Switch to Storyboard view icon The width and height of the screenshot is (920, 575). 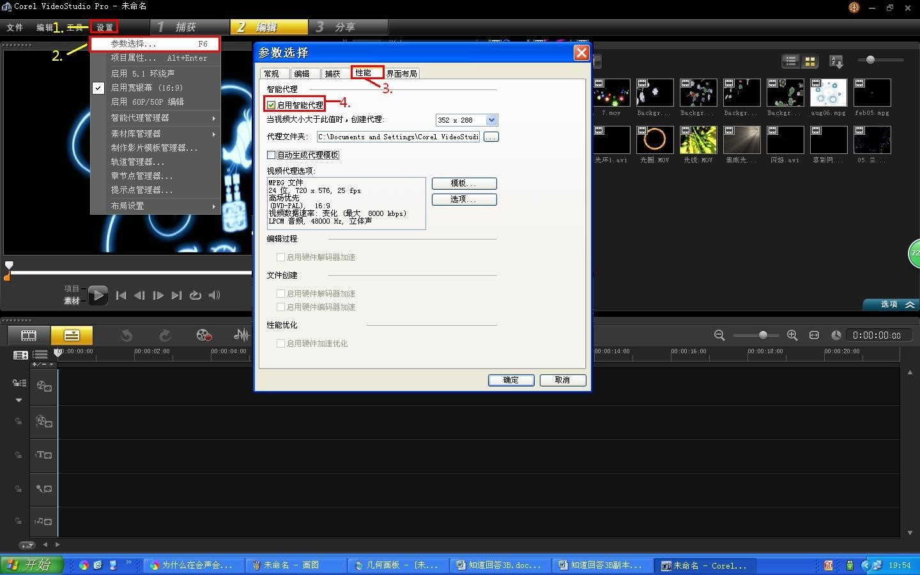[x=29, y=335]
